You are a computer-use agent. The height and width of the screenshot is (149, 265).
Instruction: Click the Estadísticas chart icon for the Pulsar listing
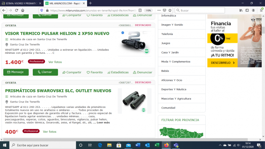108,72
